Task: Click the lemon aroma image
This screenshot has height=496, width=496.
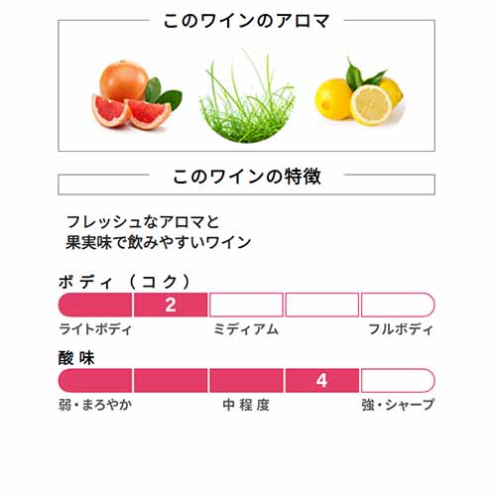Action: coord(359,92)
